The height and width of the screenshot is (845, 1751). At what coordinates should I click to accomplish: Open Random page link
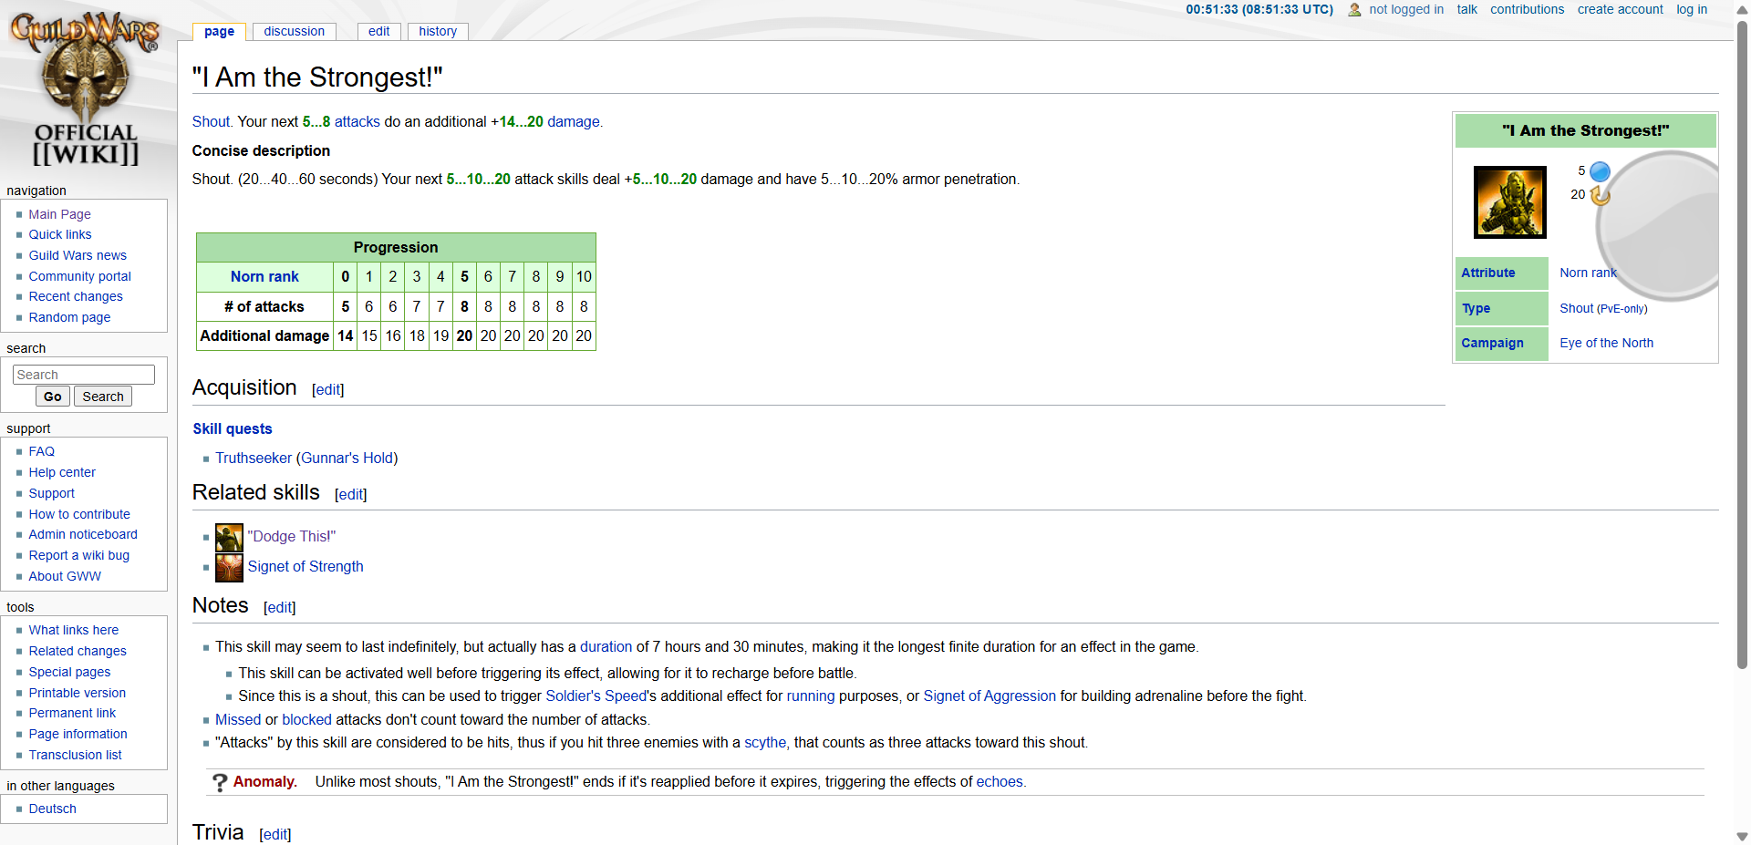tap(69, 317)
